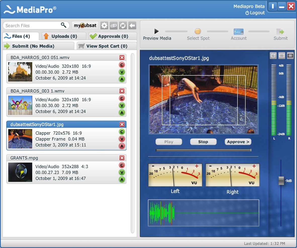Switch to the Uploads (0) tab
Viewport: 297px width, 248px height.
[64, 36]
